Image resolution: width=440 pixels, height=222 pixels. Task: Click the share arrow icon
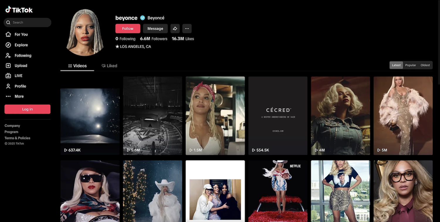[175, 28]
